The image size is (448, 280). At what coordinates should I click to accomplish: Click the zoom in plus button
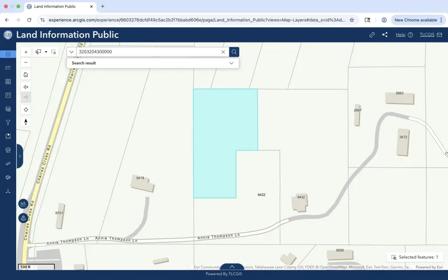[x=26, y=52]
